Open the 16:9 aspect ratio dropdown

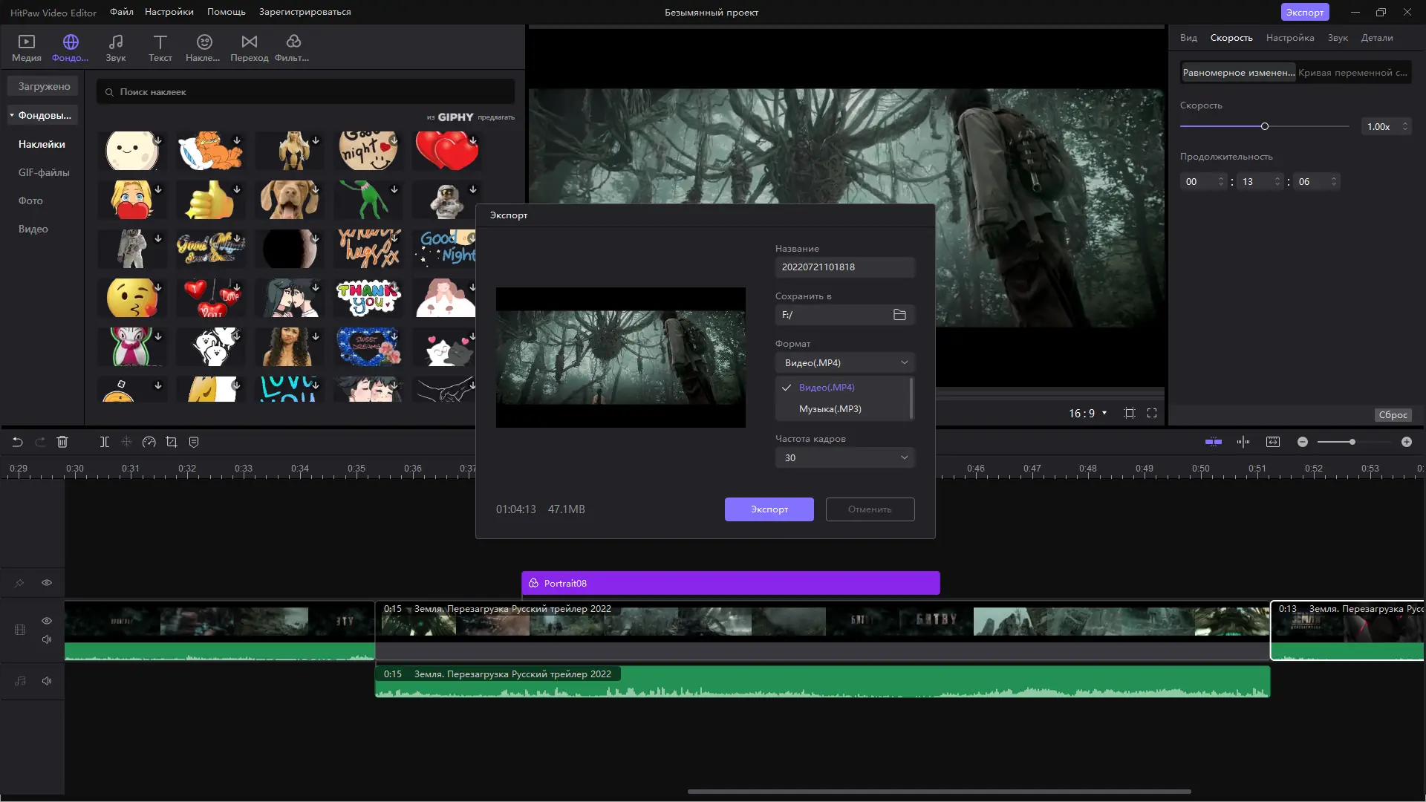[x=1087, y=414]
